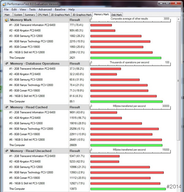
Task: Select the 16GB G Skill Database Operations row
Action: click(x=47, y=96)
